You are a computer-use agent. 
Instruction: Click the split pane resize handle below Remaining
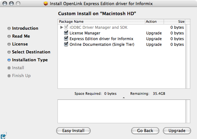point(124,98)
